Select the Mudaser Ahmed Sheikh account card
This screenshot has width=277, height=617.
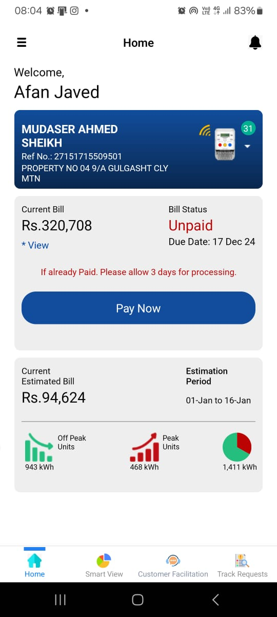coord(138,149)
